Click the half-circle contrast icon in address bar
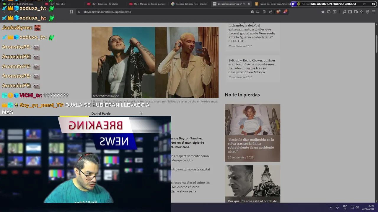 pyautogui.click(x=252, y=12)
